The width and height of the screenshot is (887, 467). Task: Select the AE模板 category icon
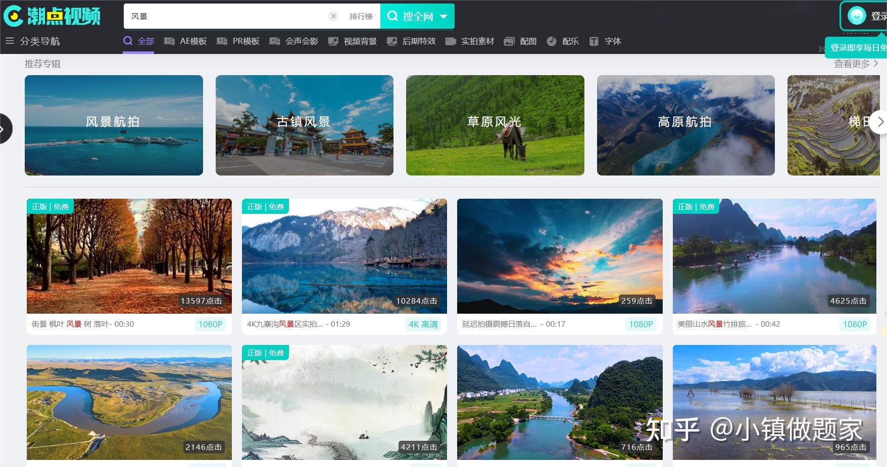point(169,41)
